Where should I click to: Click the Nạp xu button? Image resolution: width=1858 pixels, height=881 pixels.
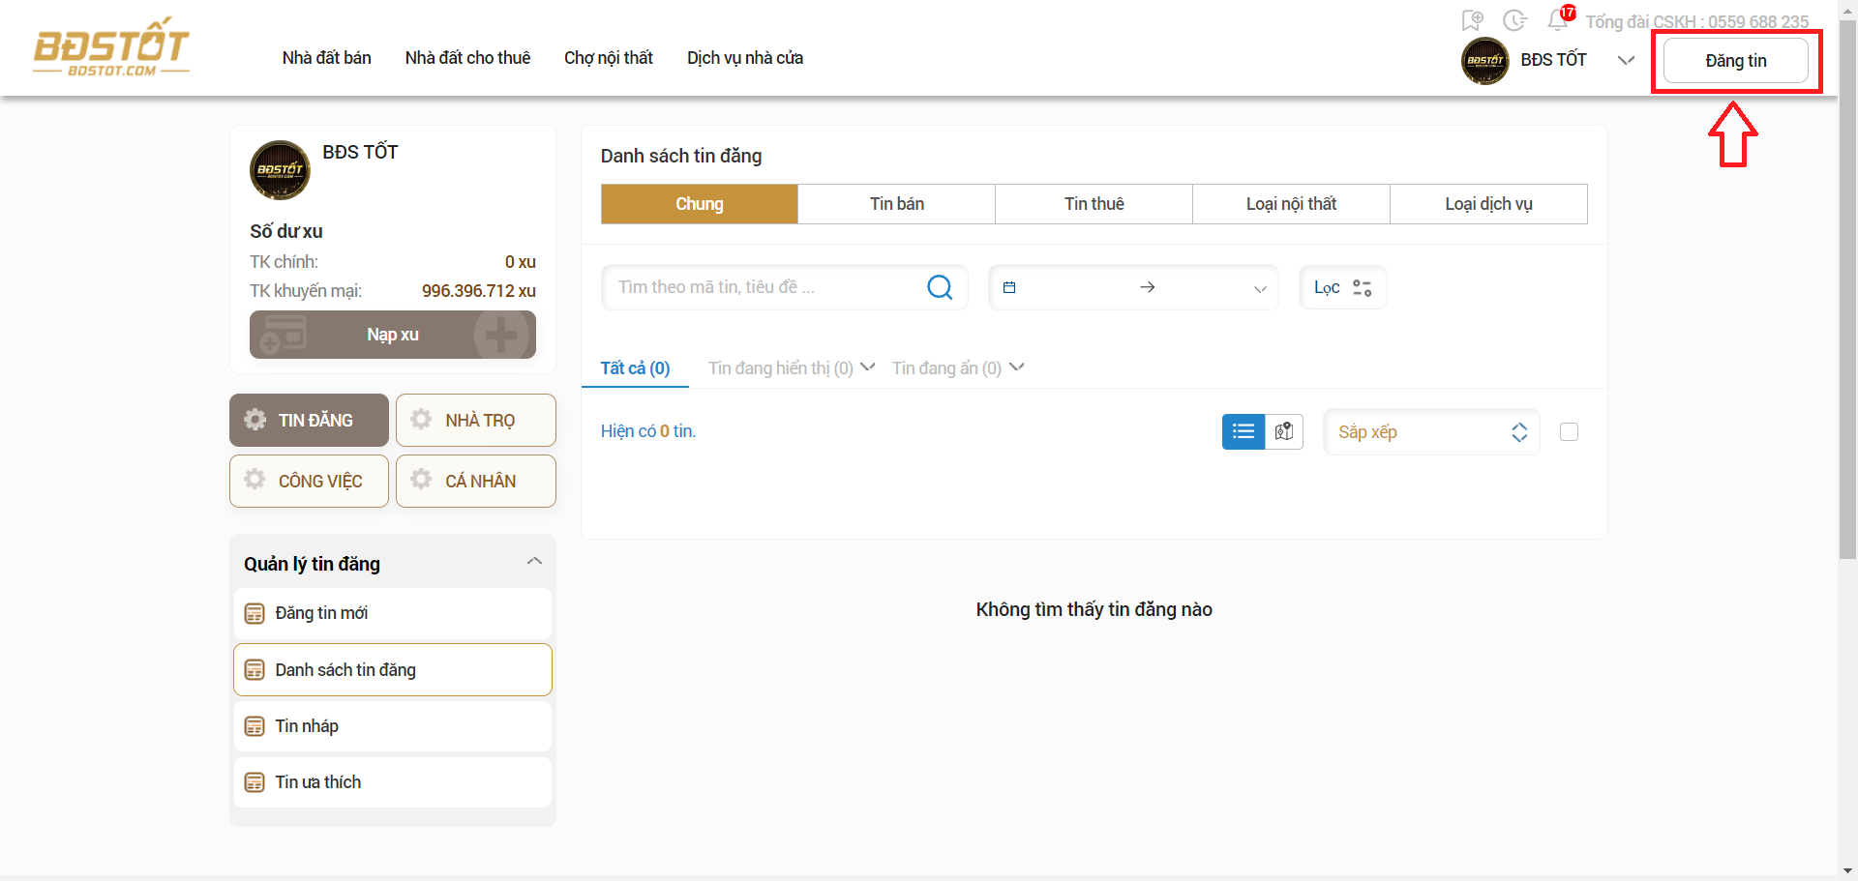pos(393,335)
